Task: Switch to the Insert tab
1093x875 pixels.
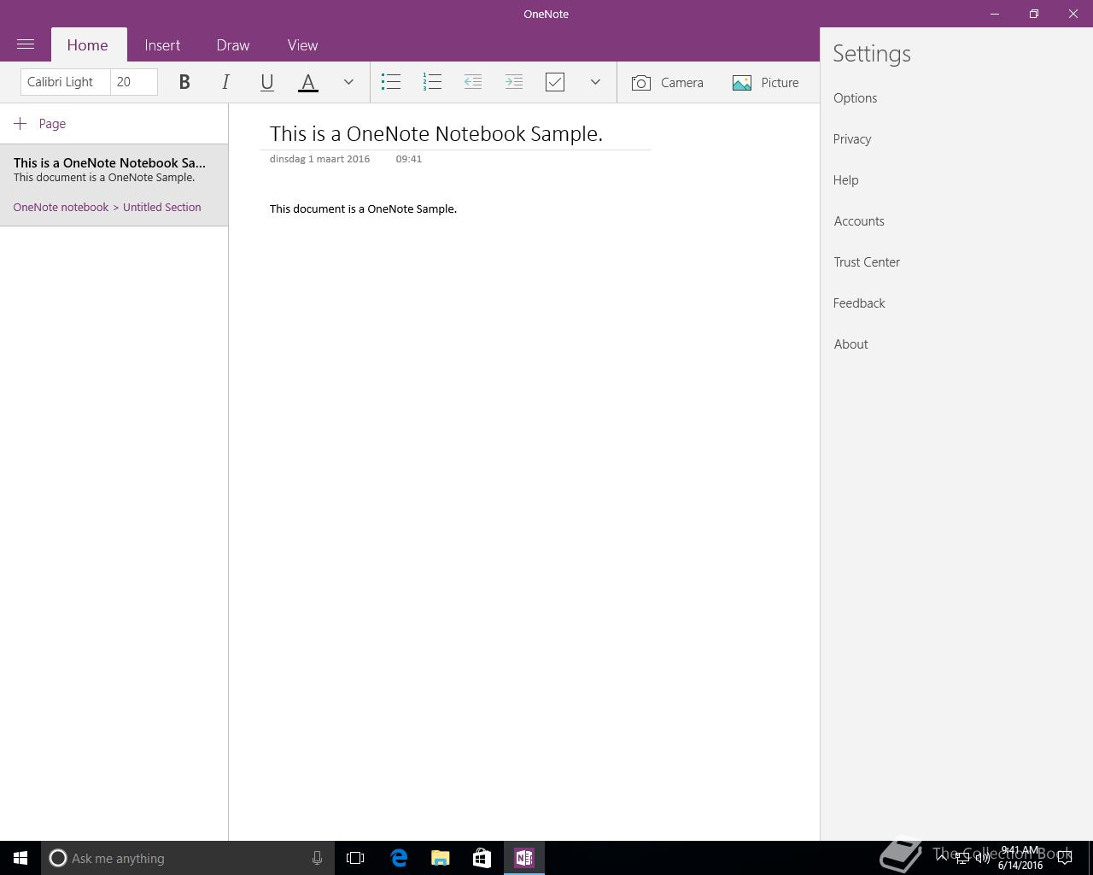Action: (x=162, y=45)
